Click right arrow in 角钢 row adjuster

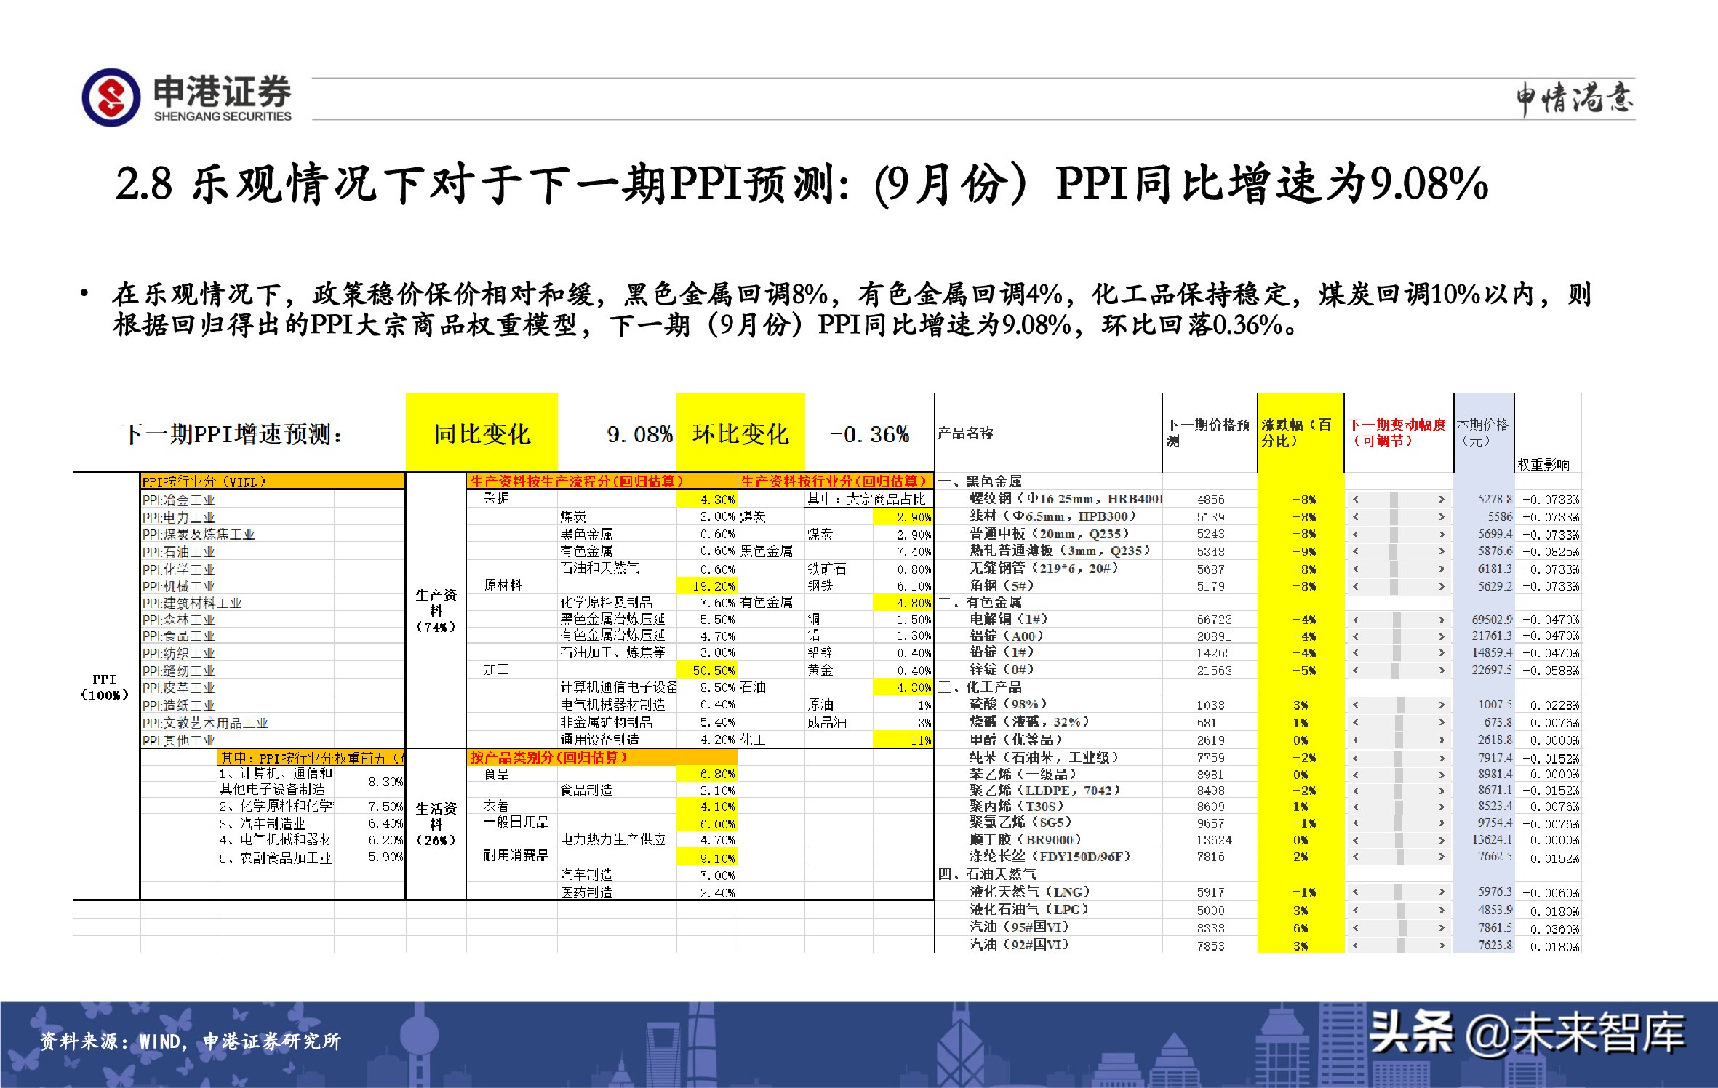1441,586
